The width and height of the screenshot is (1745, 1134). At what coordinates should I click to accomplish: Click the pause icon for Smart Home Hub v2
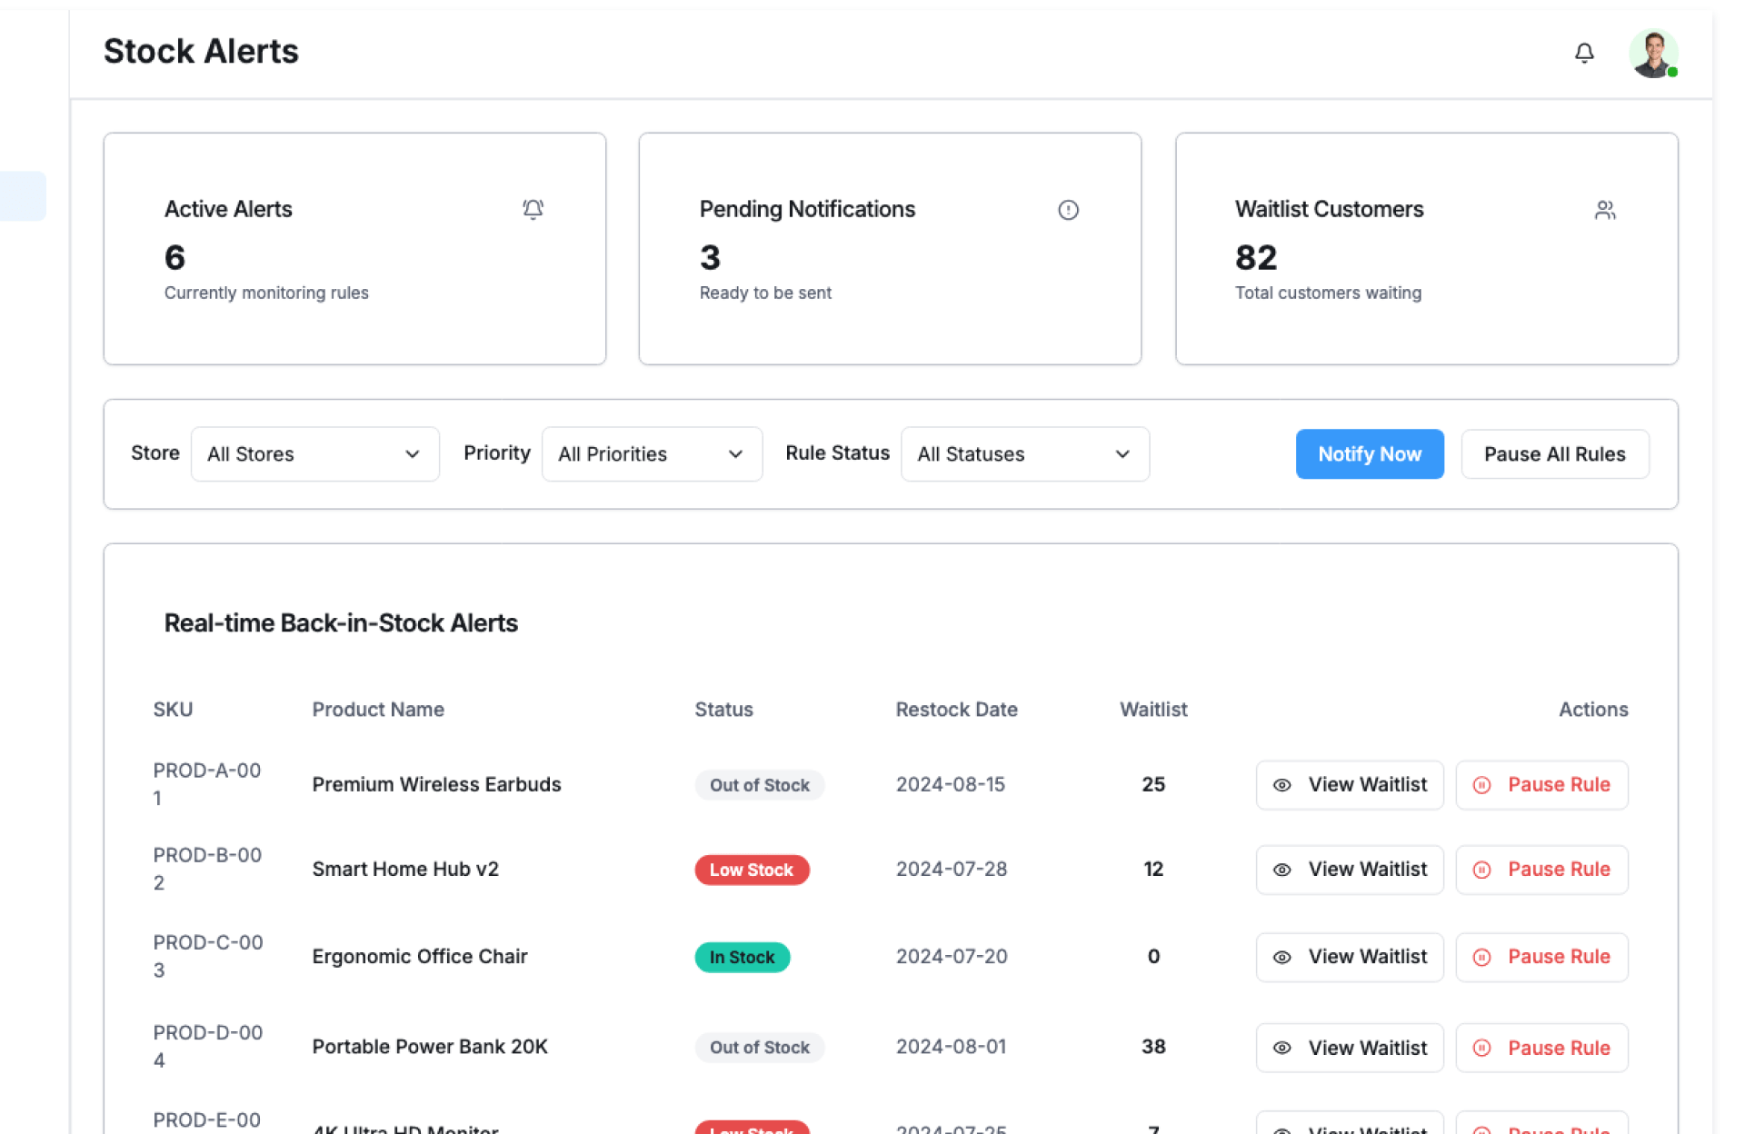[1481, 870]
